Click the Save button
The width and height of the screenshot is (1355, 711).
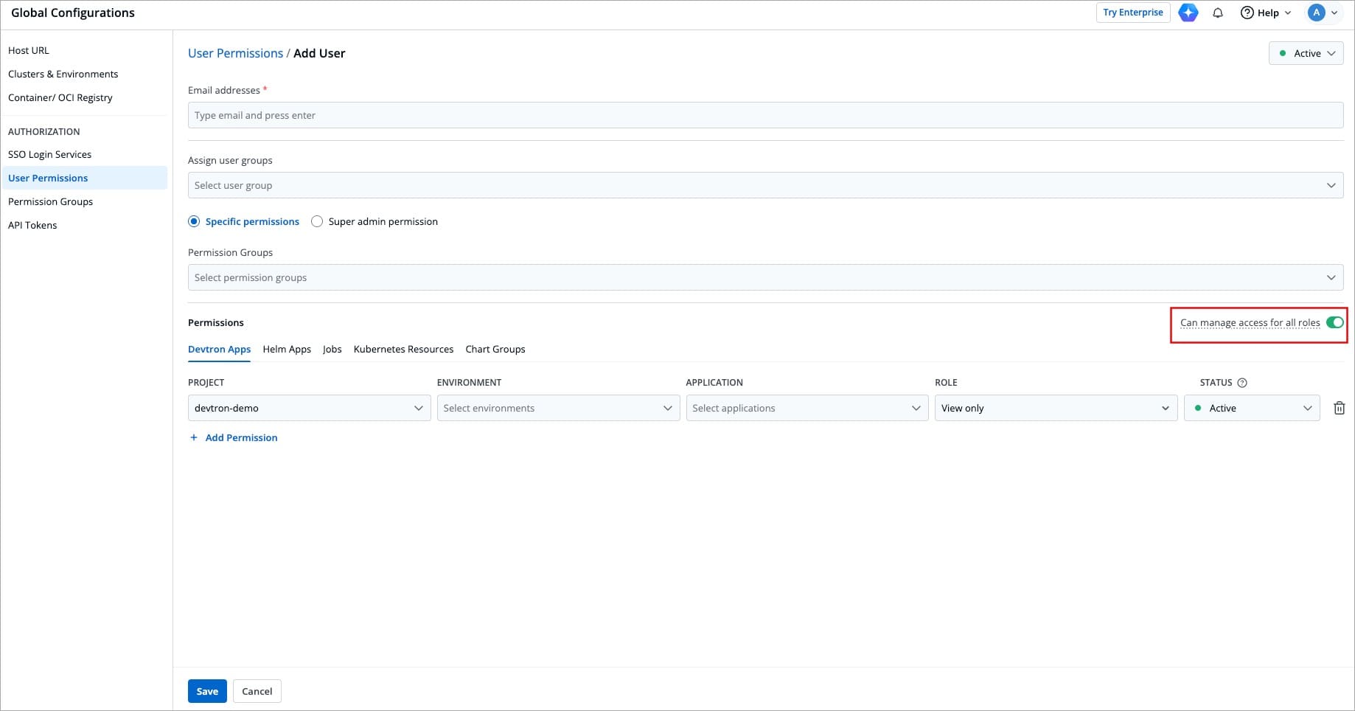[x=207, y=691]
